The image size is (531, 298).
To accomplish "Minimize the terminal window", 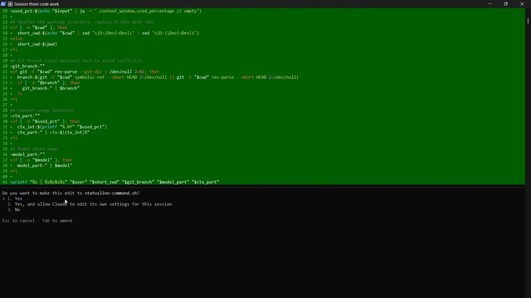I will [x=490, y=4].
